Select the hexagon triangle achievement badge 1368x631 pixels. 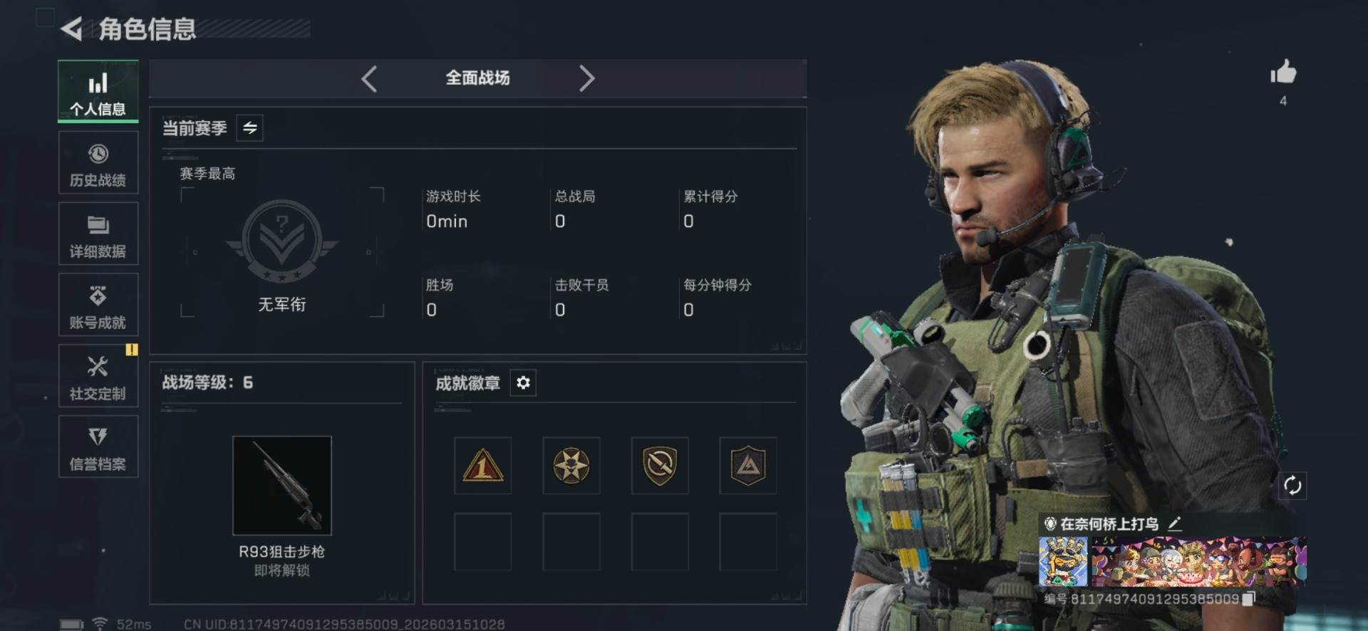tap(748, 466)
